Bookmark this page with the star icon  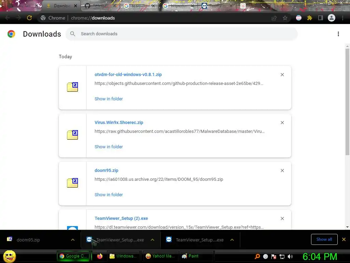click(285, 18)
